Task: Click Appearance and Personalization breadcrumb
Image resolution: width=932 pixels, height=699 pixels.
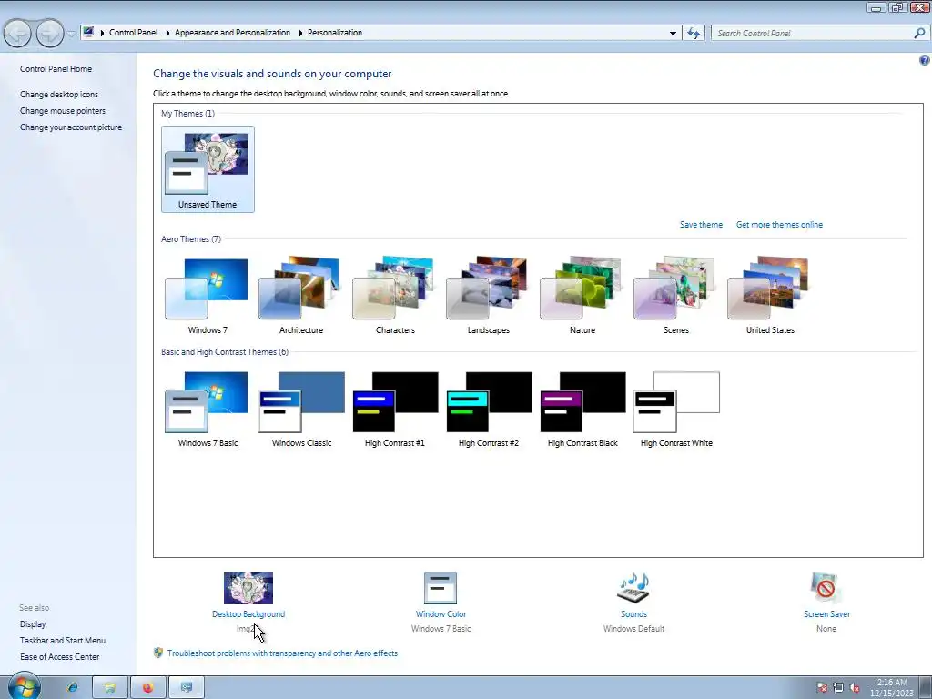Action: (232, 33)
